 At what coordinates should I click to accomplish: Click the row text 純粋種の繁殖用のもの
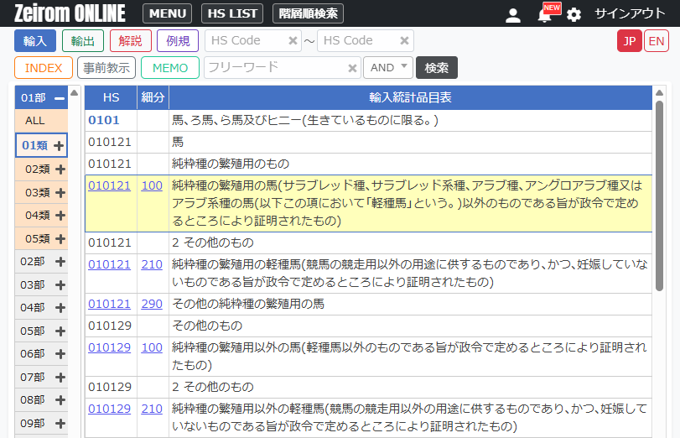[231, 164]
